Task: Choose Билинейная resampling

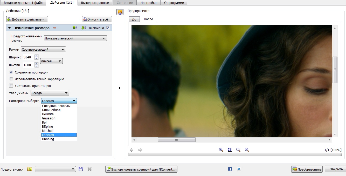Action: point(59,110)
